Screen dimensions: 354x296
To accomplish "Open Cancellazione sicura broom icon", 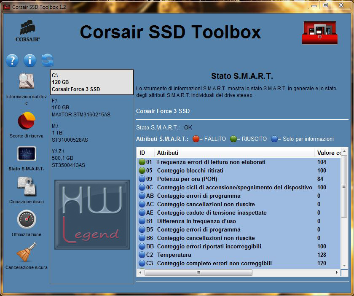I will point(27,252).
